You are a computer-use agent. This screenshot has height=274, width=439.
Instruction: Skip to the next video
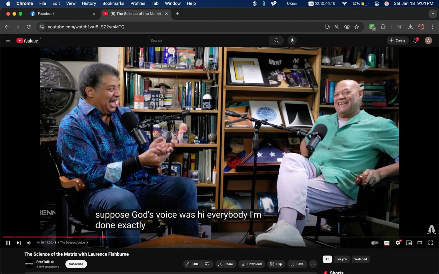[x=19, y=243]
